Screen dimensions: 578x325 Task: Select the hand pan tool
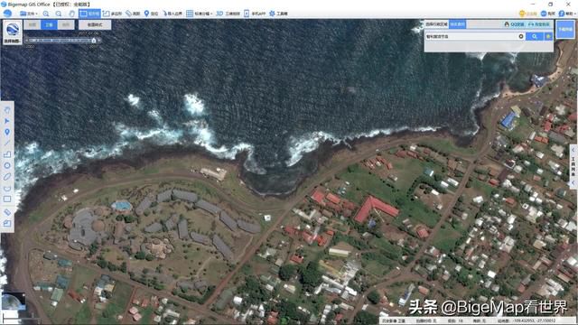coord(72,14)
